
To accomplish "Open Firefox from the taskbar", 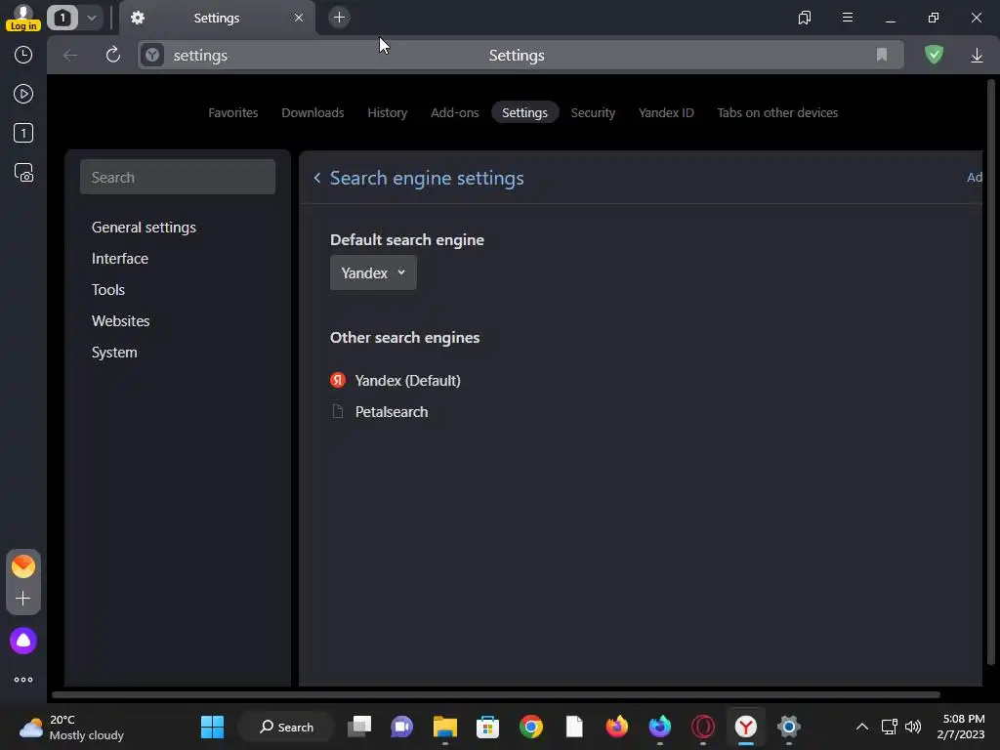I will point(617,727).
